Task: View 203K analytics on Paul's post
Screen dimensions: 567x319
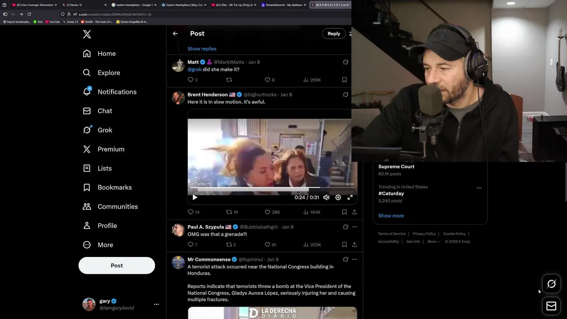Action: point(312,245)
